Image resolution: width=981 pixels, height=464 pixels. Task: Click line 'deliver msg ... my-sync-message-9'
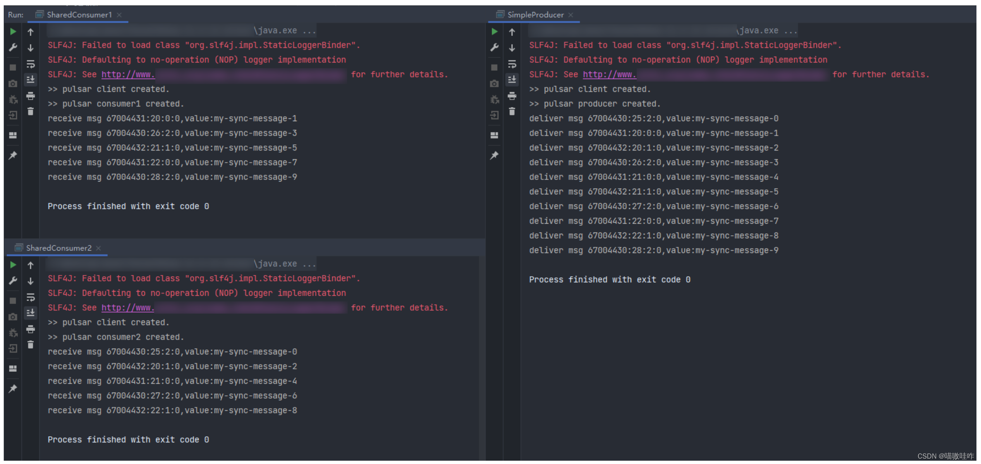click(654, 251)
